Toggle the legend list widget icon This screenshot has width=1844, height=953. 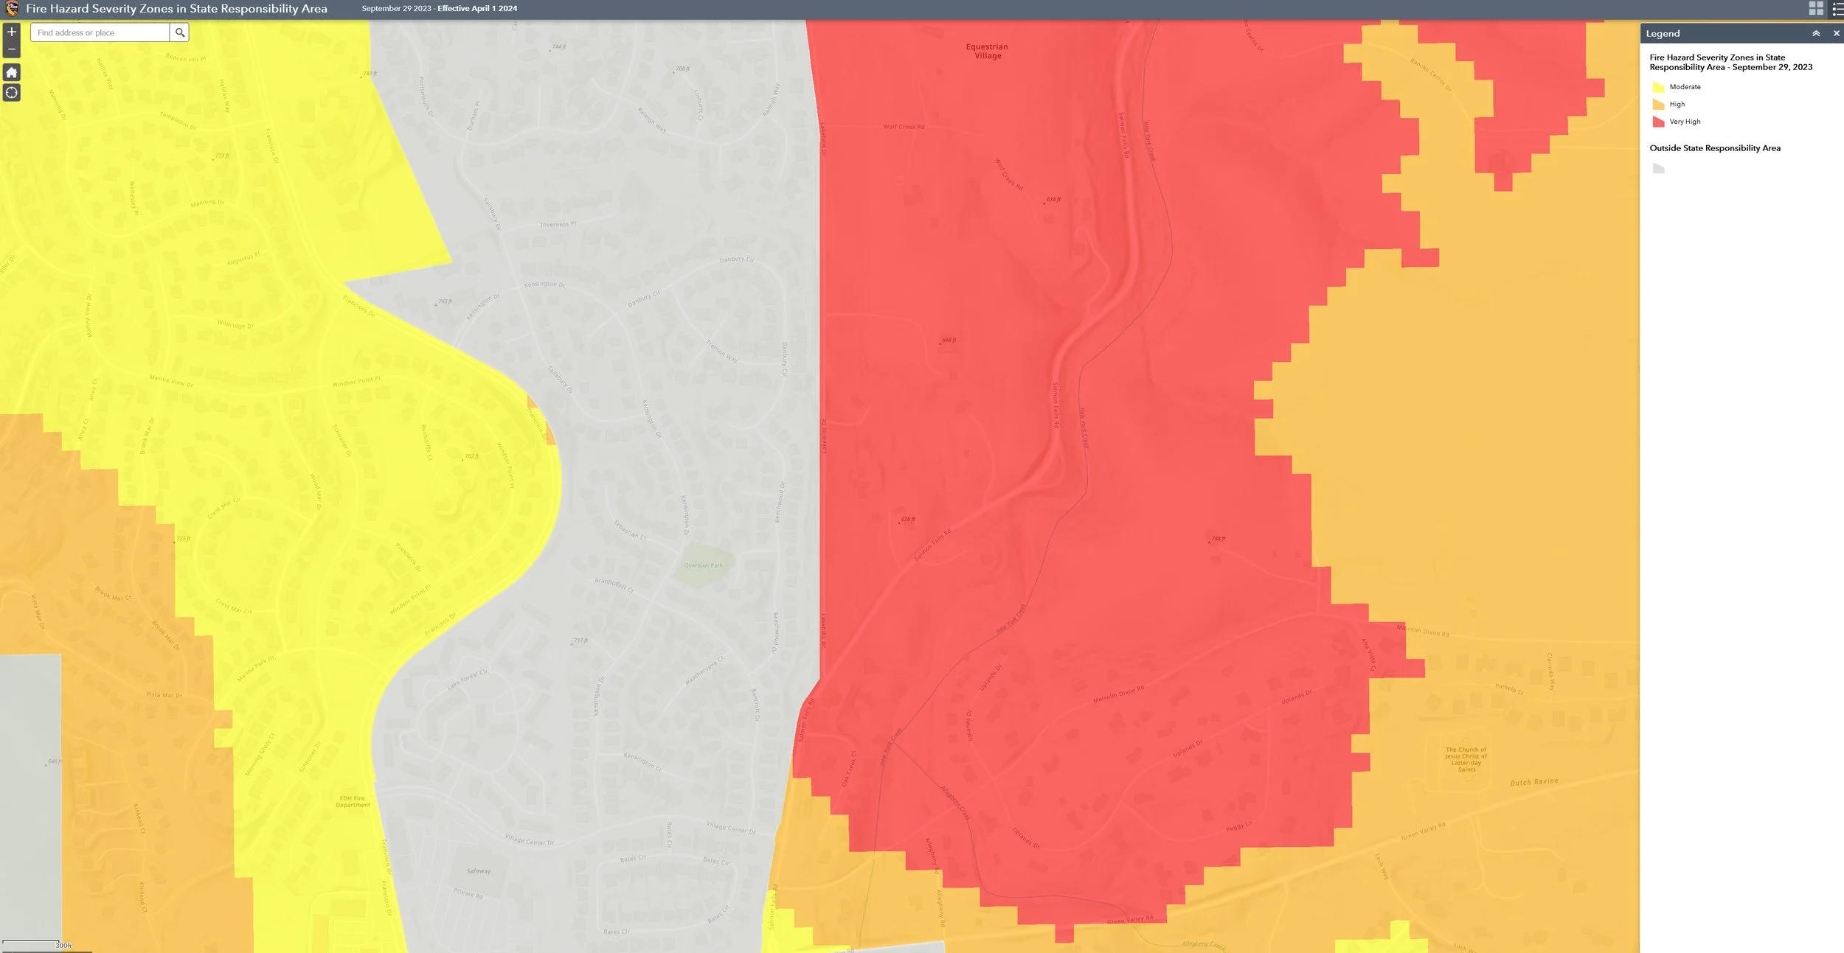(x=1837, y=8)
